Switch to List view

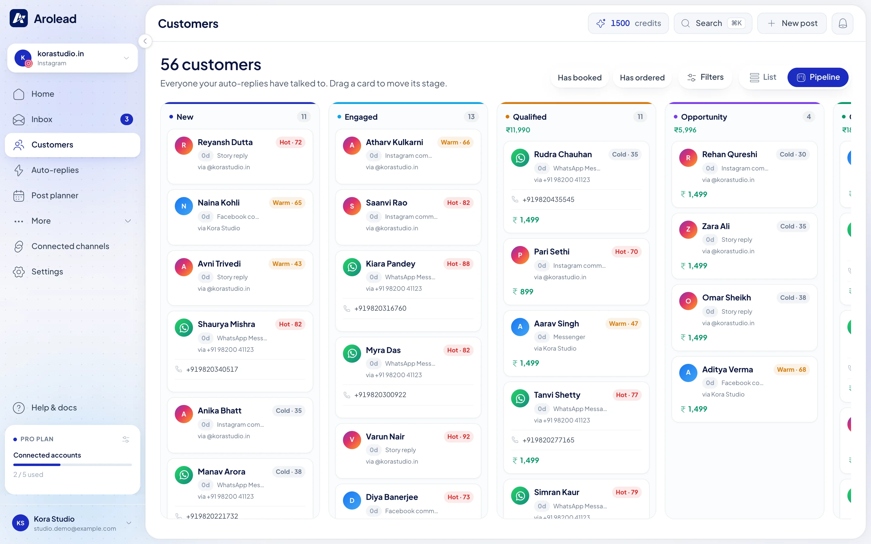point(763,77)
